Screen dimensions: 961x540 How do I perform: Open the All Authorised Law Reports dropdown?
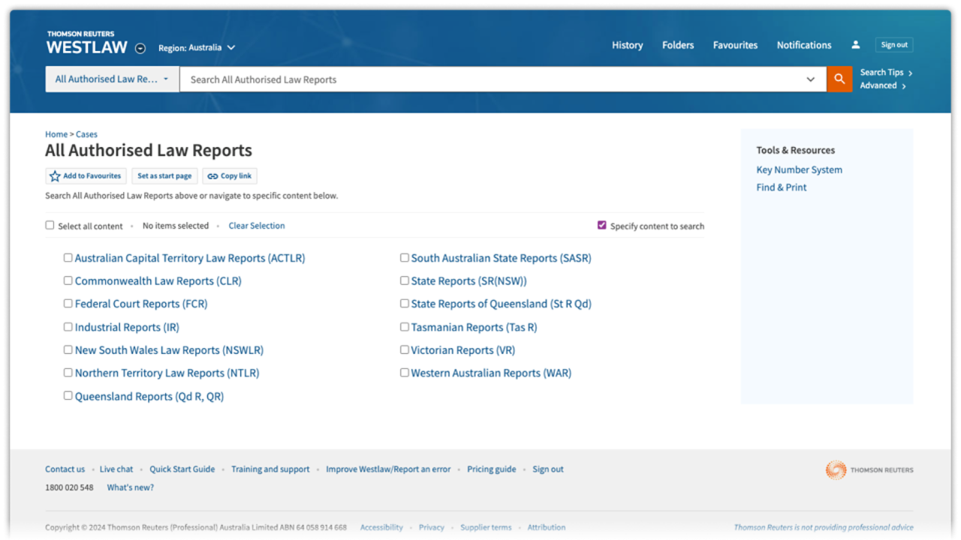[113, 79]
